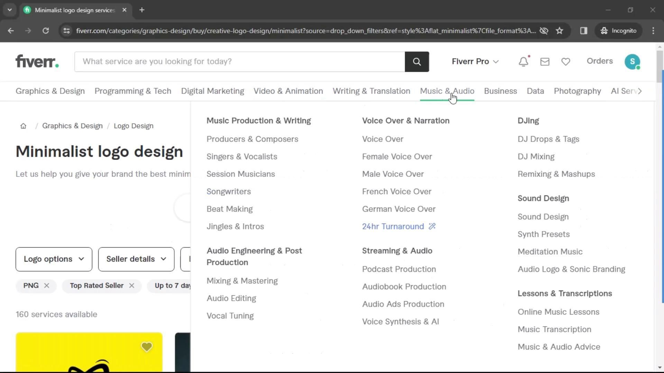Click the home breadcrumb icon
The image size is (664, 373).
23,126
